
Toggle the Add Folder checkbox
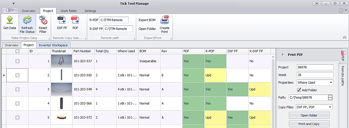click(x=299, y=90)
